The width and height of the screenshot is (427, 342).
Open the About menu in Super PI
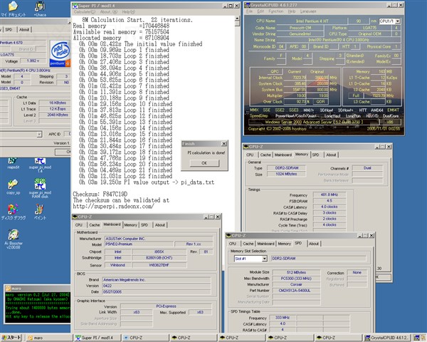pyautogui.click(x=108, y=12)
